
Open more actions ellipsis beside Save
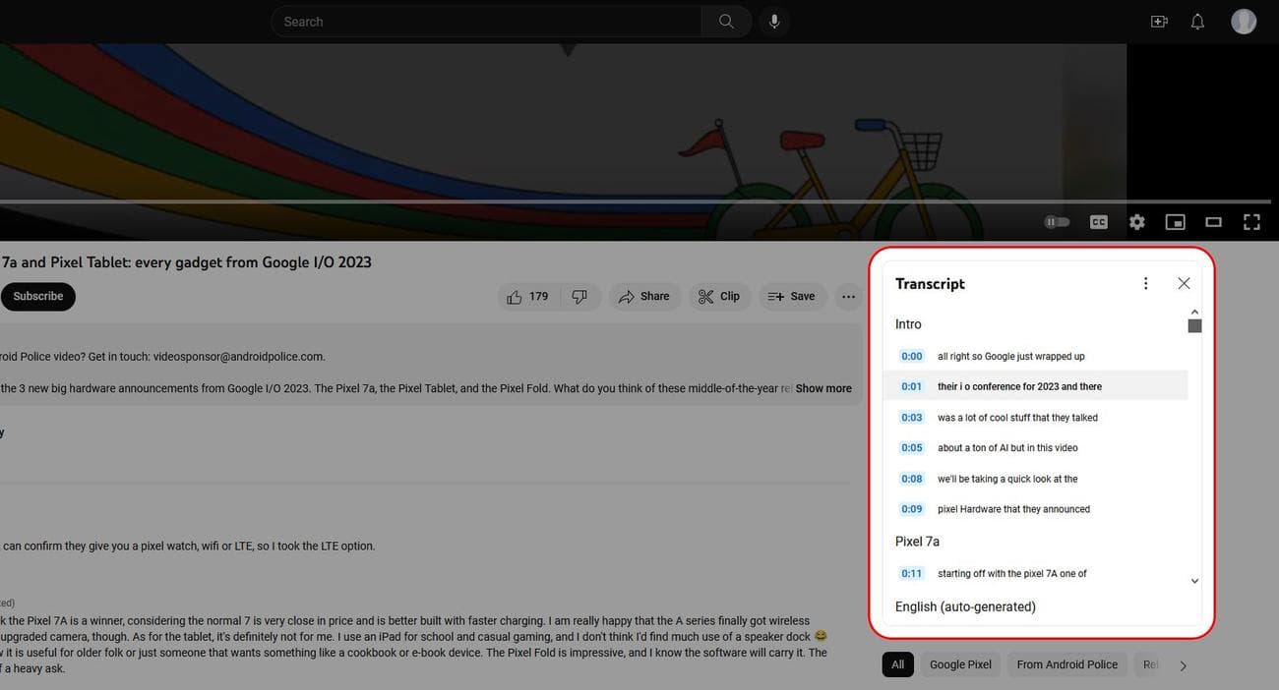click(x=848, y=296)
